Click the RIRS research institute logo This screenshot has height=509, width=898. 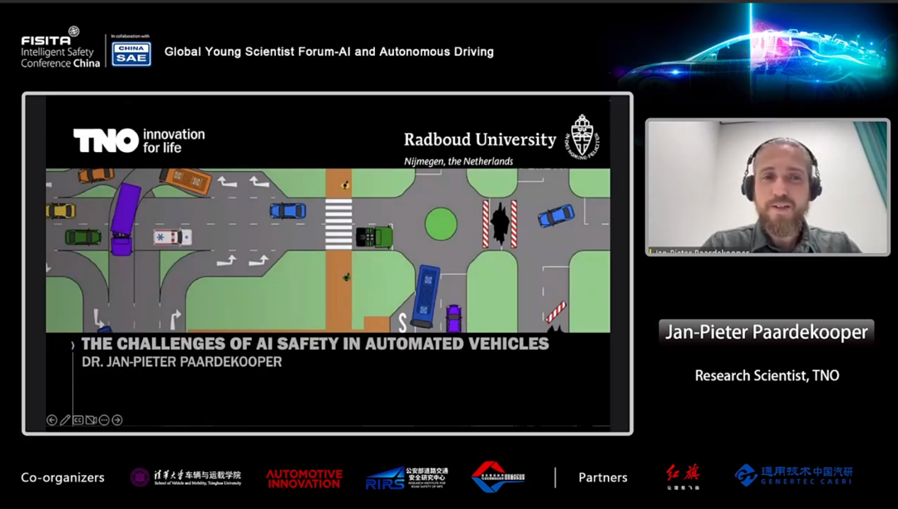[407, 477]
